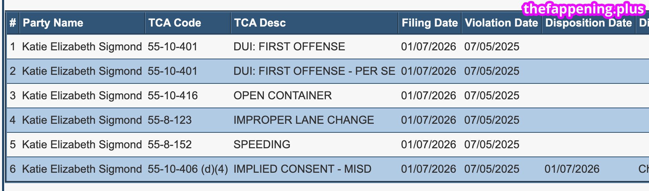Sort by the TCA Desc column header
Image resolution: width=649 pixels, height=191 pixels.
[260, 23]
